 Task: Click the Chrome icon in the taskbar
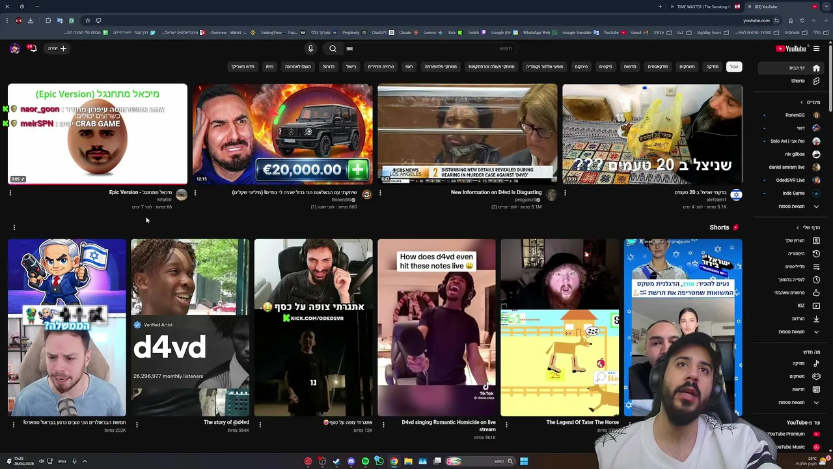tap(394, 461)
